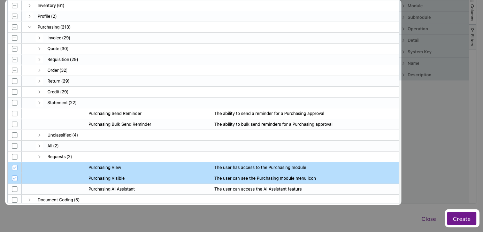Expand the Description column filter
Screen dimensions: 483x232
403,75
